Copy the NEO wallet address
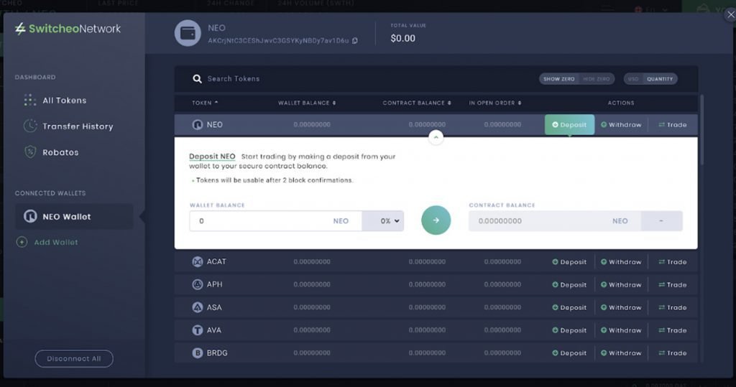Screen dimensions: 736x387 click(355, 41)
